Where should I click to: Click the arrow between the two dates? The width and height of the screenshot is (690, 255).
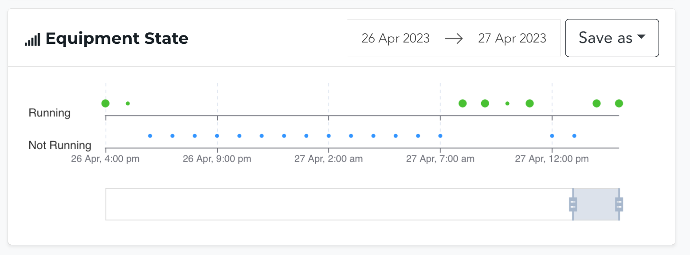pyautogui.click(x=454, y=39)
